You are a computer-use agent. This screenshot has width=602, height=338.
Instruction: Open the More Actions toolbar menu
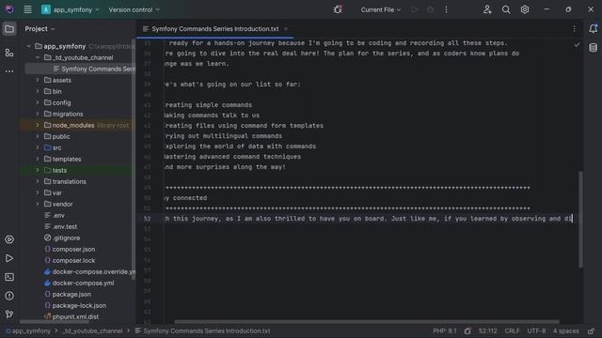[x=446, y=9]
